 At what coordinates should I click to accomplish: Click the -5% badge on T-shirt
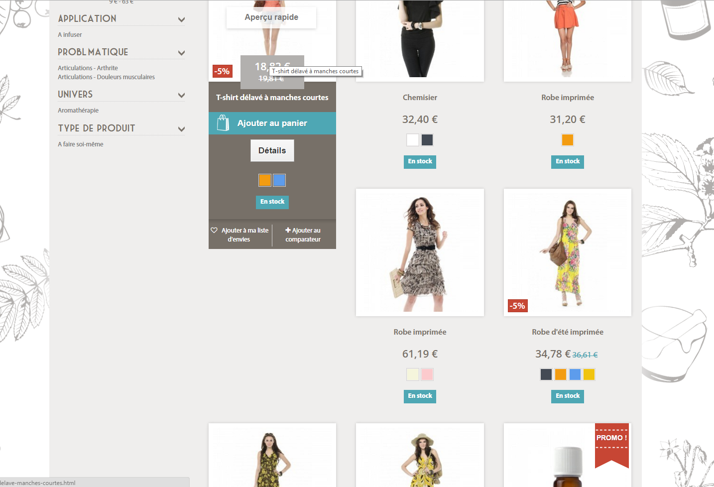223,71
